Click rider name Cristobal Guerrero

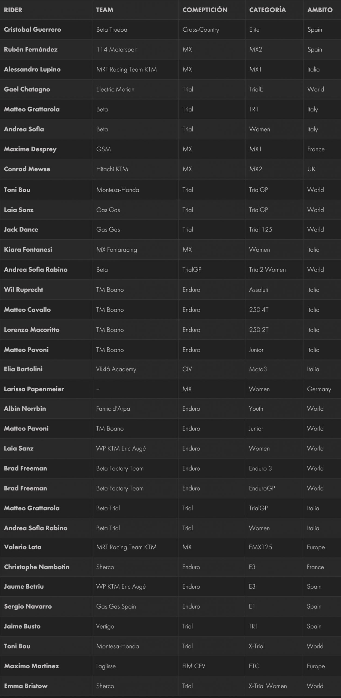32,29
